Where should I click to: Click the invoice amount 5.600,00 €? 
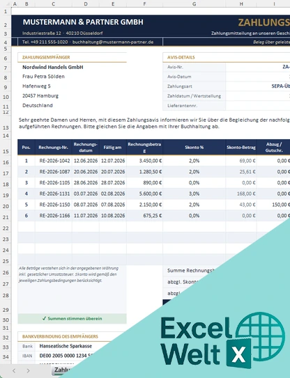coord(150,194)
